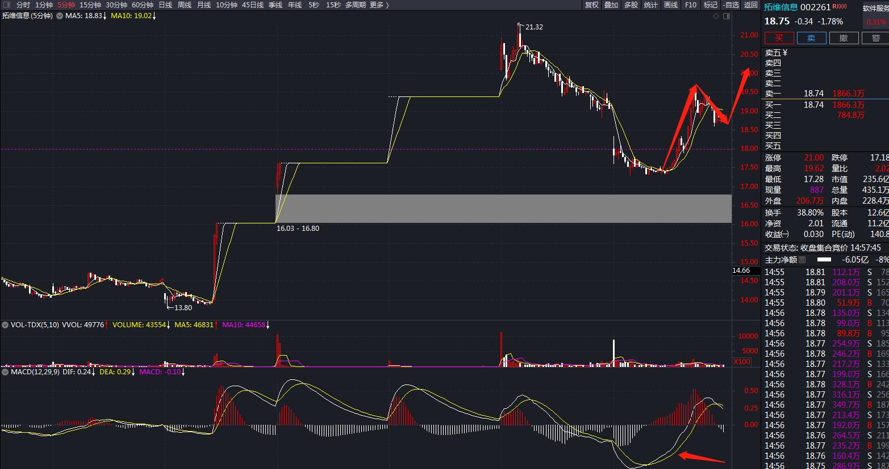Switch to 月线 monthly chart
Viewport: 889px width, 469px height.
click(203, 5)
